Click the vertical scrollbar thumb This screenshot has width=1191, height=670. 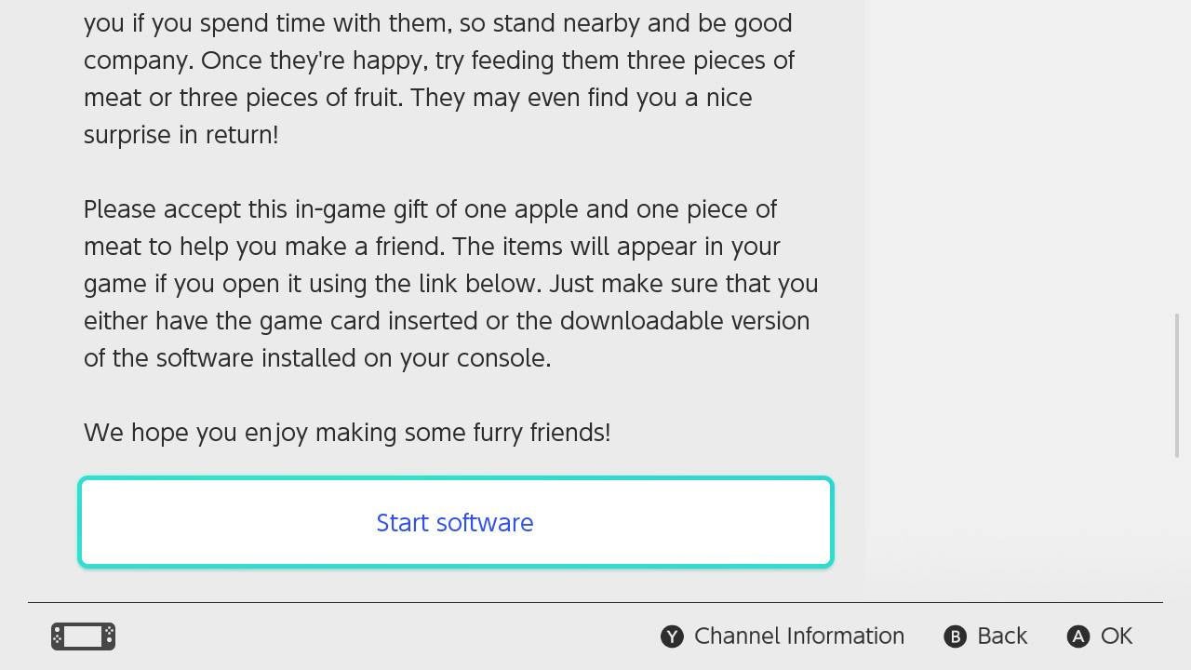[1177, 385]
